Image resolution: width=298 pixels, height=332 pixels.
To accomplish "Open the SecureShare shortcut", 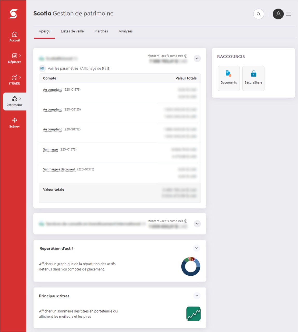I will click(x=253, y=78).
